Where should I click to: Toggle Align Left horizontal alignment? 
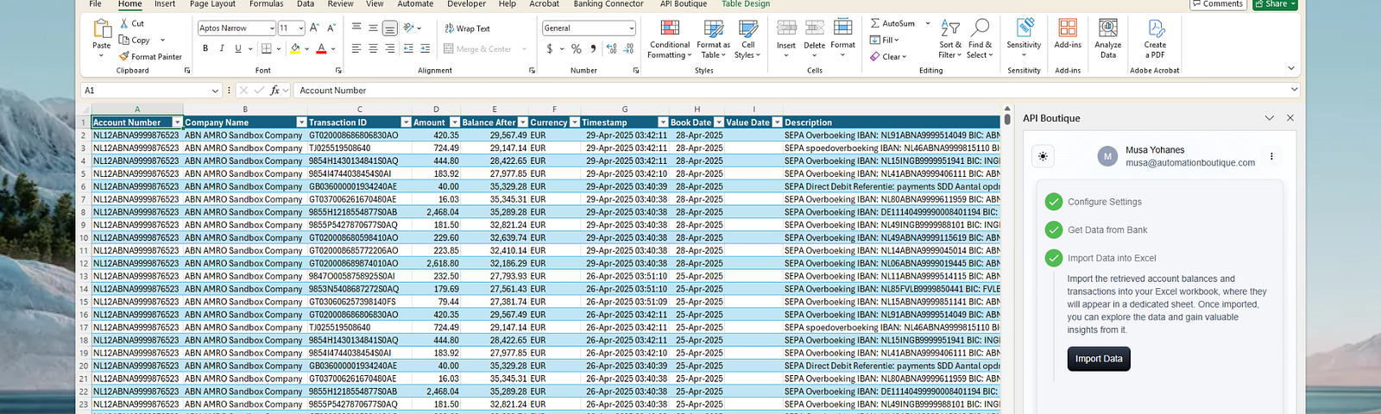(356, 49)
